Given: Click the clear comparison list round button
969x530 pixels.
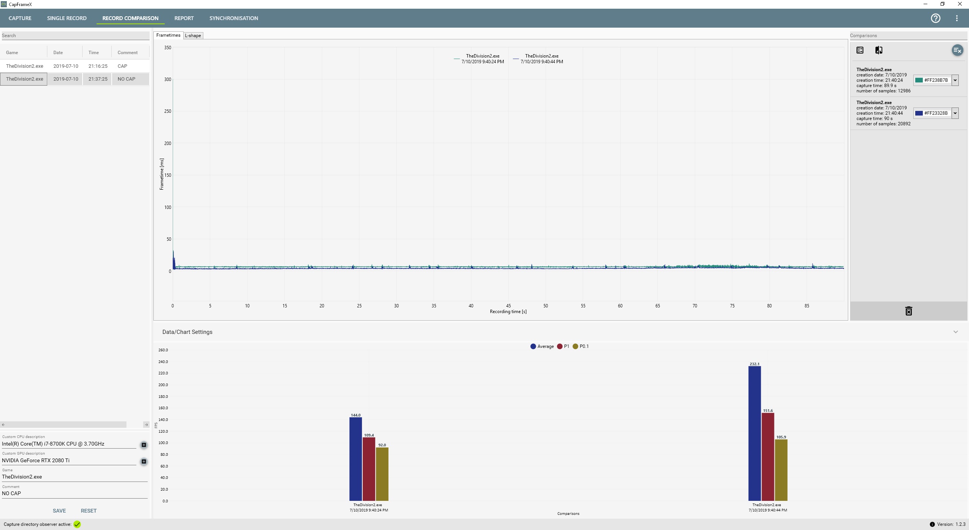Looking at the screenshot, I should click(957, 50).
